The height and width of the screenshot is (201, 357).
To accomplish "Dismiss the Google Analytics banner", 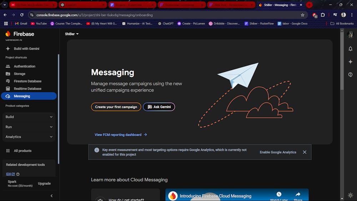I will pyautogui.click(x=305, y=152).
